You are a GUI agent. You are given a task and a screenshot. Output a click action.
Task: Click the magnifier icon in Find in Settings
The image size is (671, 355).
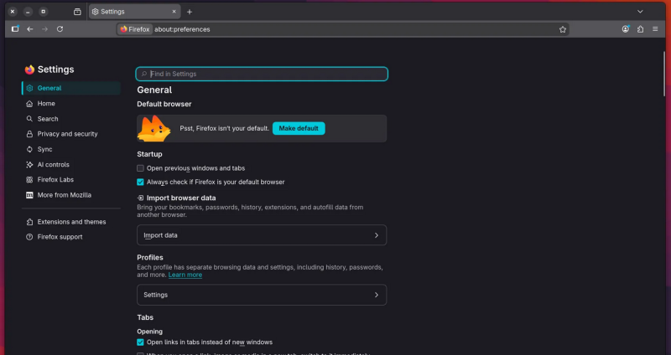(144, 74)
